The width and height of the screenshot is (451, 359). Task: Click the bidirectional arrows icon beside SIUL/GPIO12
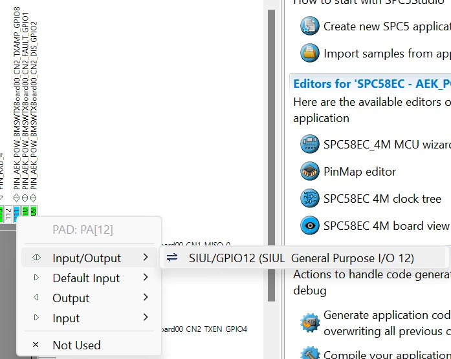tap(172, 258)
